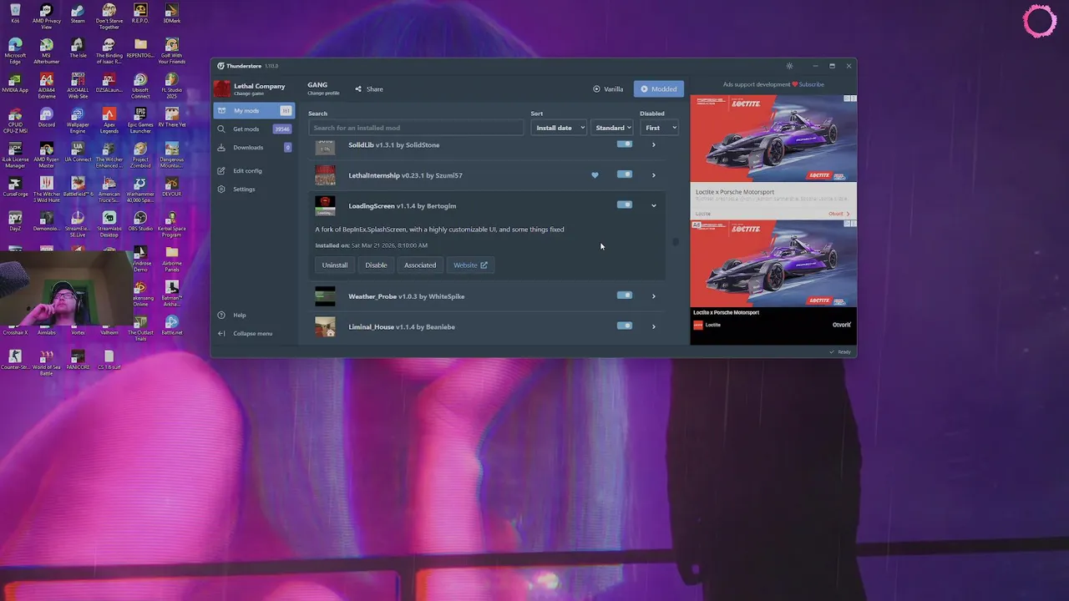Select the Kerbal Space Program desktop icon
Screen dimensions: 1069x601
coord(172,225)
